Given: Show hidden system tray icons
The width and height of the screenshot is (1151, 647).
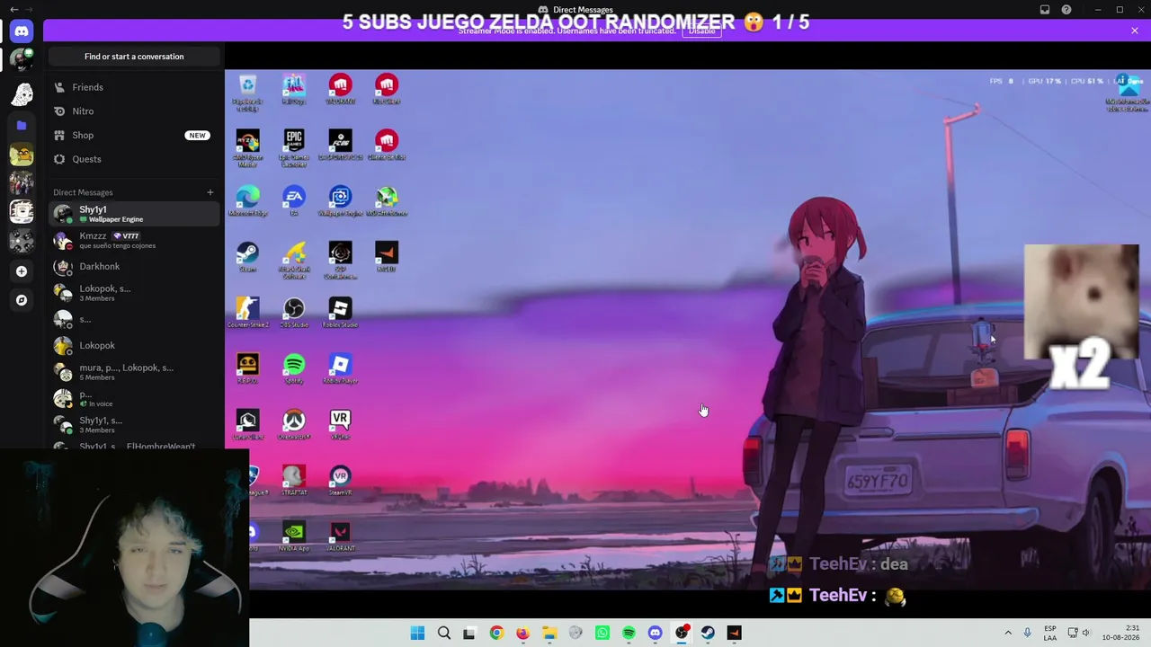Looking at the screenshot, I should (1008, 633).
